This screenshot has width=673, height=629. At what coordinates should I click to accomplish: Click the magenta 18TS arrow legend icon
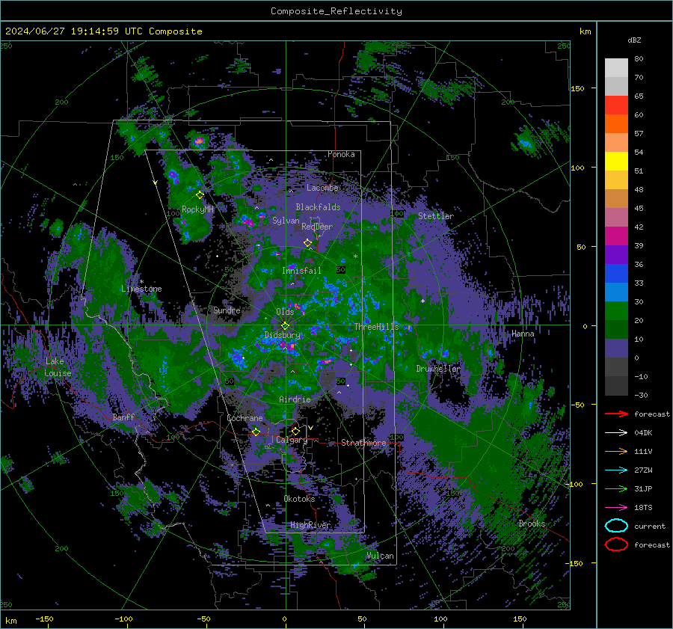[616, 508]
